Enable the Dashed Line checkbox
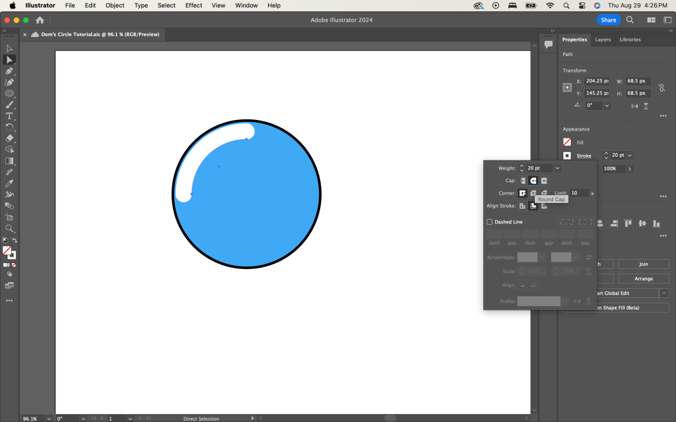This screenshot has height=422, width=676. 490,222
